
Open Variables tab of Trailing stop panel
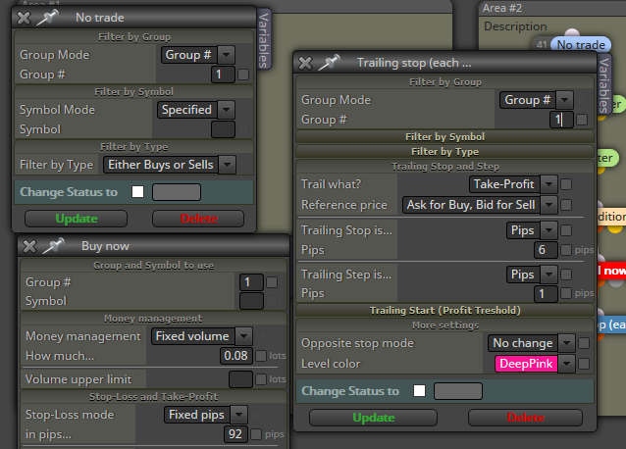click(603, 84)
